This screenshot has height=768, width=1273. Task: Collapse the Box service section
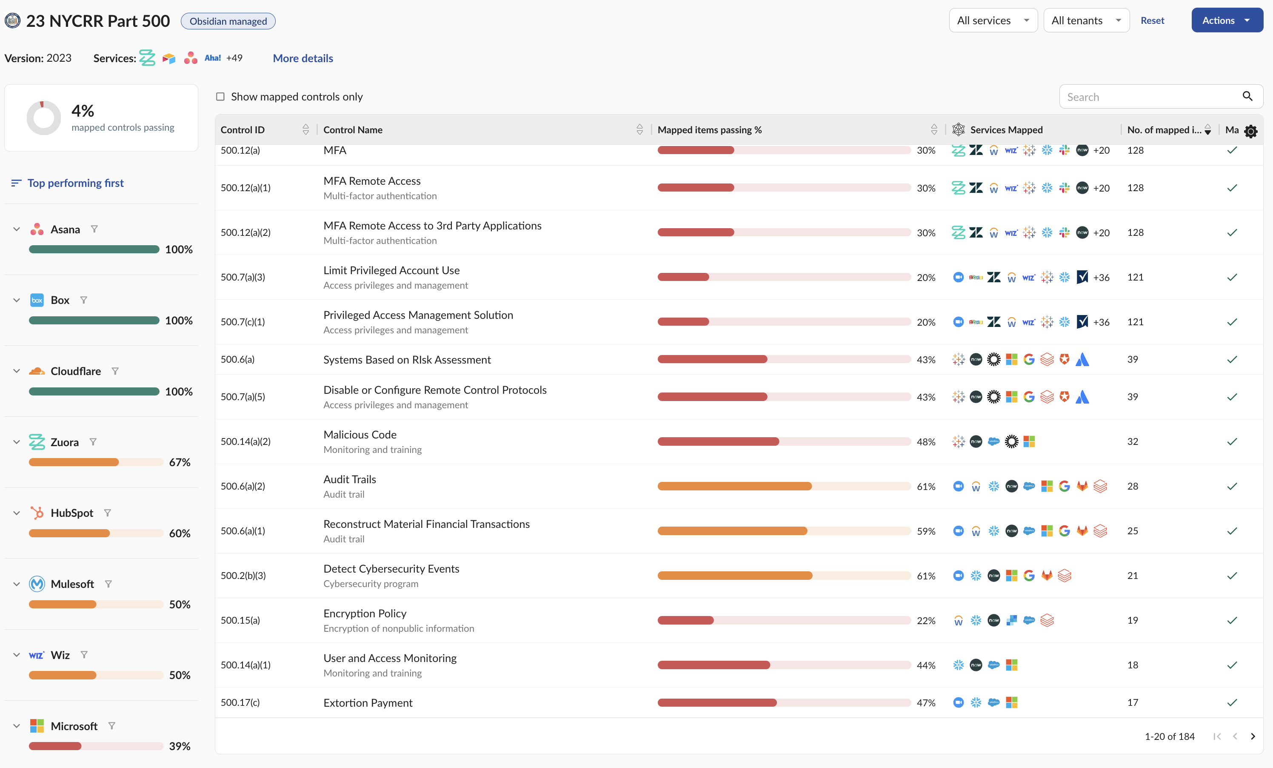(x=17, y=300)
